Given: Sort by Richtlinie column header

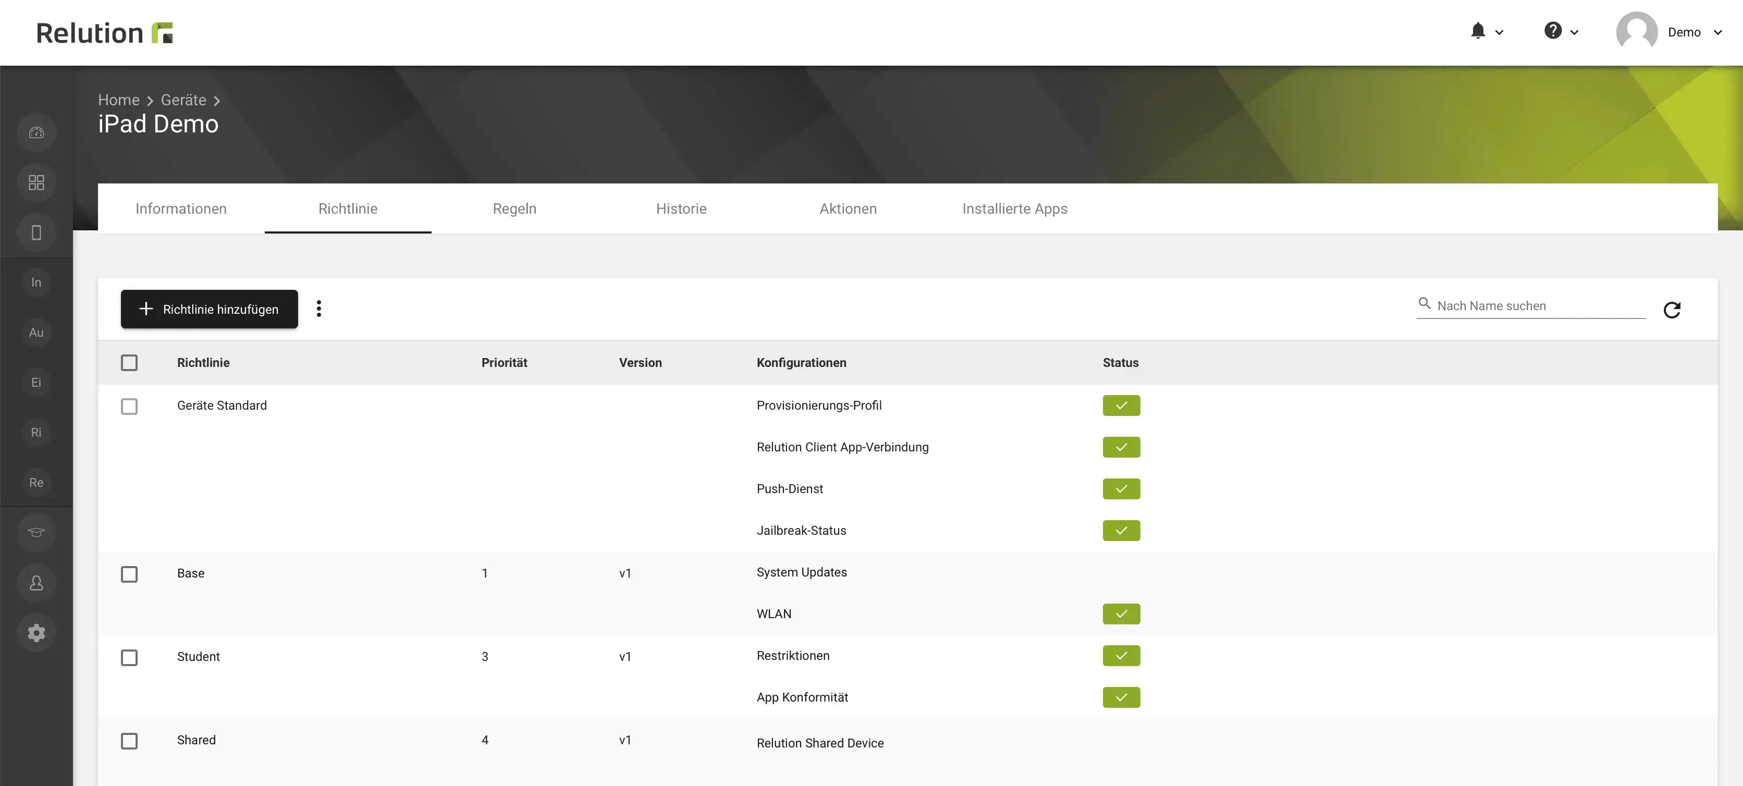Looking at the screenshot, I should tap(203, 363).
